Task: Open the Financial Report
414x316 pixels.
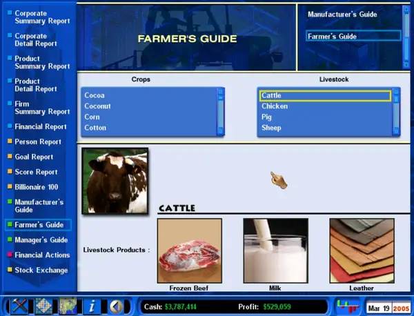Action: coord(41,127)
